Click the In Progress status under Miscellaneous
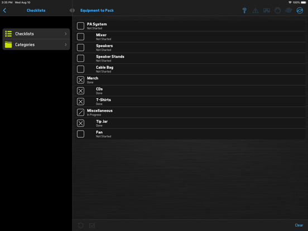The image size is (308, 231). coord(94,115)
